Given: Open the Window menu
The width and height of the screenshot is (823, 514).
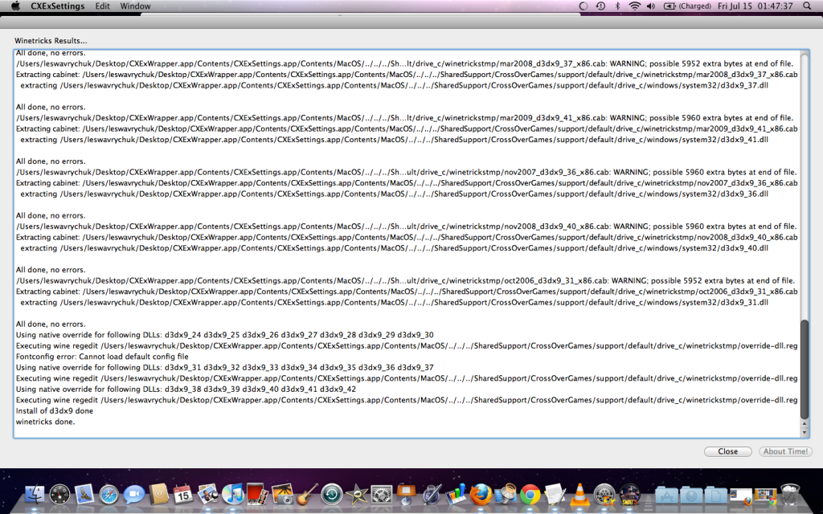Looking at the screenshot, I should click(135, 6).
